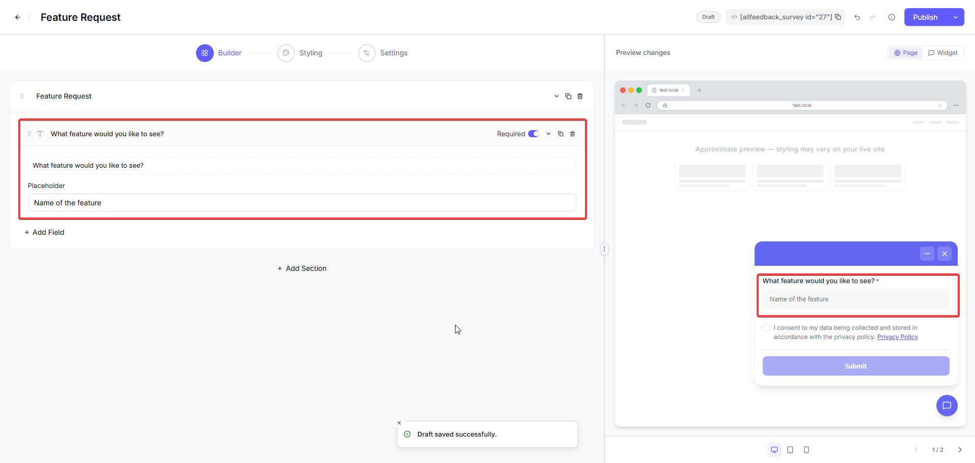Delete the Feature Request section
This screenshot has height=463, width=975.
point(580,96)
